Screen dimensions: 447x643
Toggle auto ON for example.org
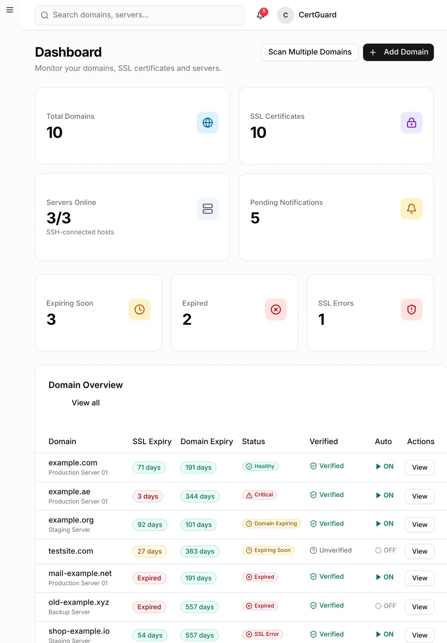[x=384, y=523]
